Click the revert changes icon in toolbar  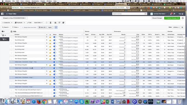click(46, 23)
